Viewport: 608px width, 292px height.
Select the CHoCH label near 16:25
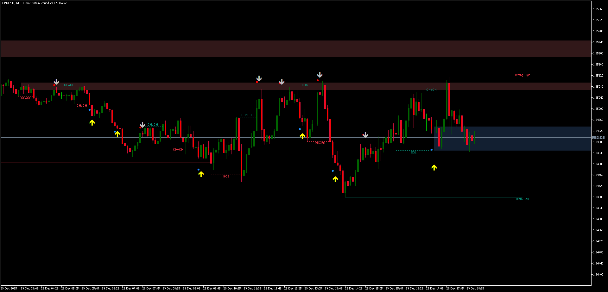point(431,90)
